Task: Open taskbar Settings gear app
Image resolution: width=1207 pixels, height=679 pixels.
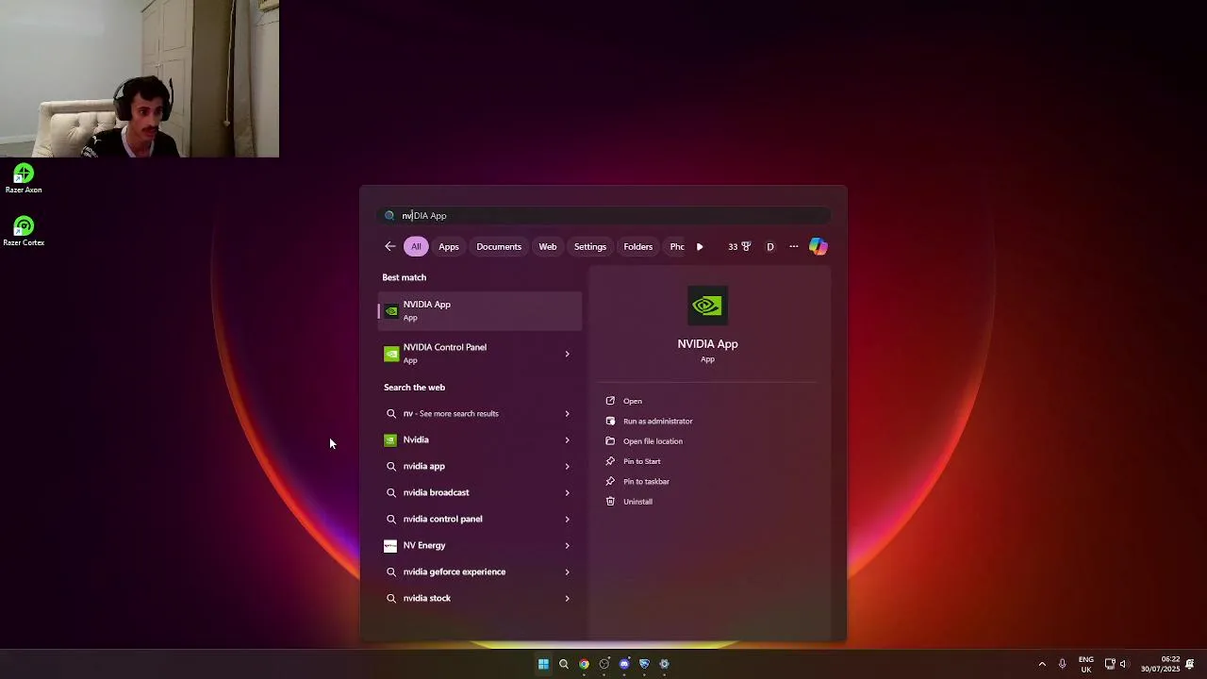Action: [664, 664]
